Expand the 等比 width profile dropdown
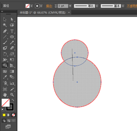Image resolution: width=137 pixels, height=131 pixels. [x=97, y=6]
